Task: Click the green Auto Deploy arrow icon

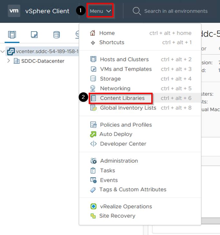Action: click(x=93, y=134)
